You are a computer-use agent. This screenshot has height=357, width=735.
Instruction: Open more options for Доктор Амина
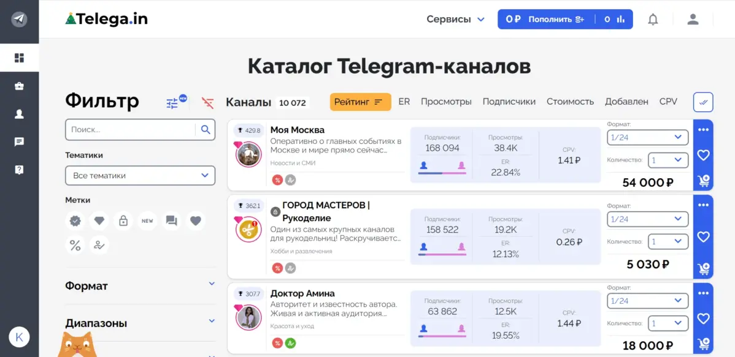point(703,293)
